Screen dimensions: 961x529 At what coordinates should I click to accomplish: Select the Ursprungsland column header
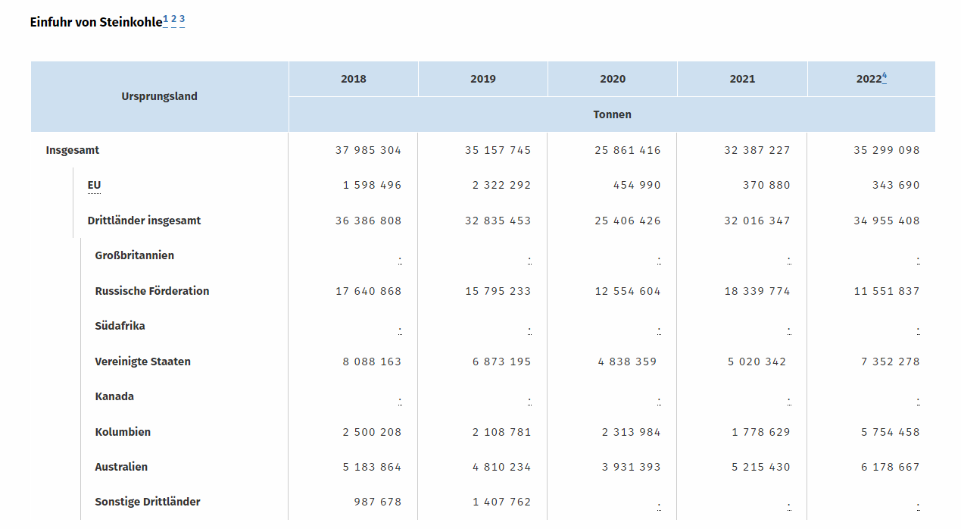159,96
